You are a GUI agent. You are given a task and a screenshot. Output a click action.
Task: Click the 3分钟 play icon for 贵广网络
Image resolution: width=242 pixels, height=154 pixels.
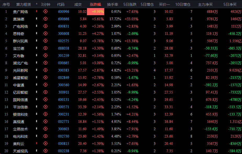pyautogui.click(x=45, y=12)
